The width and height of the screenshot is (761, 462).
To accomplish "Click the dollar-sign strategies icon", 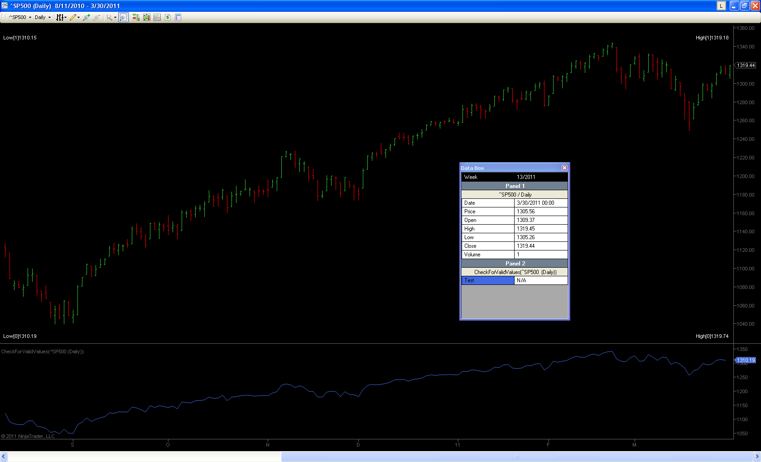I will click(168, 17).
